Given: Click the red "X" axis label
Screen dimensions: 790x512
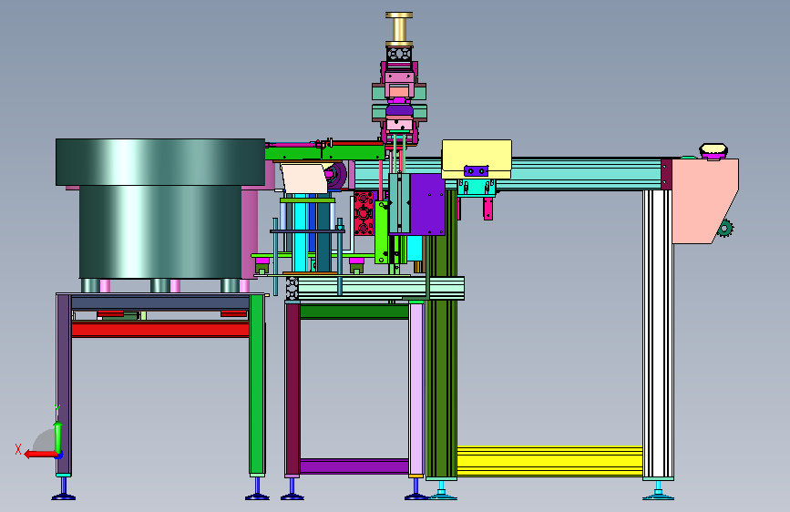Looking at the screenshot, I should 18,449.
